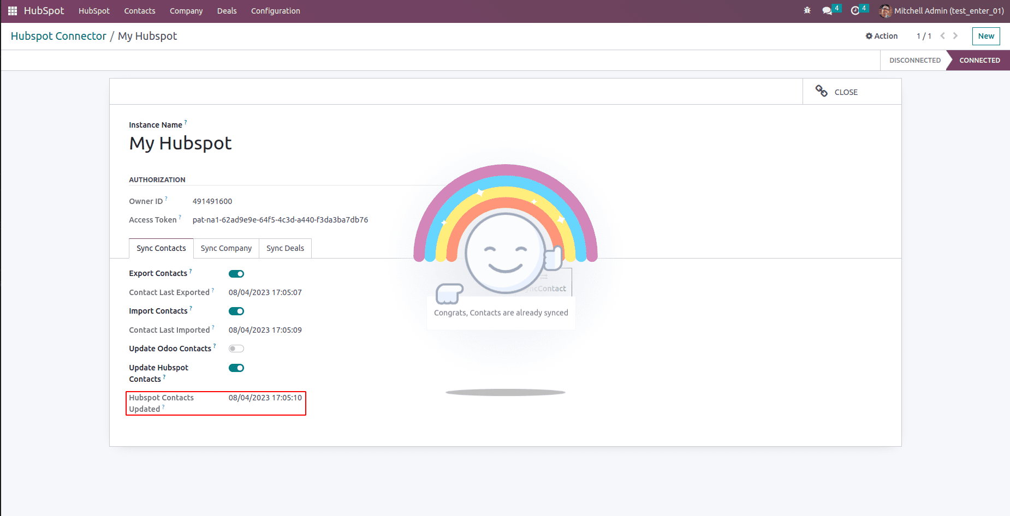Switch to the Sync Deals tab

[285, 248]
